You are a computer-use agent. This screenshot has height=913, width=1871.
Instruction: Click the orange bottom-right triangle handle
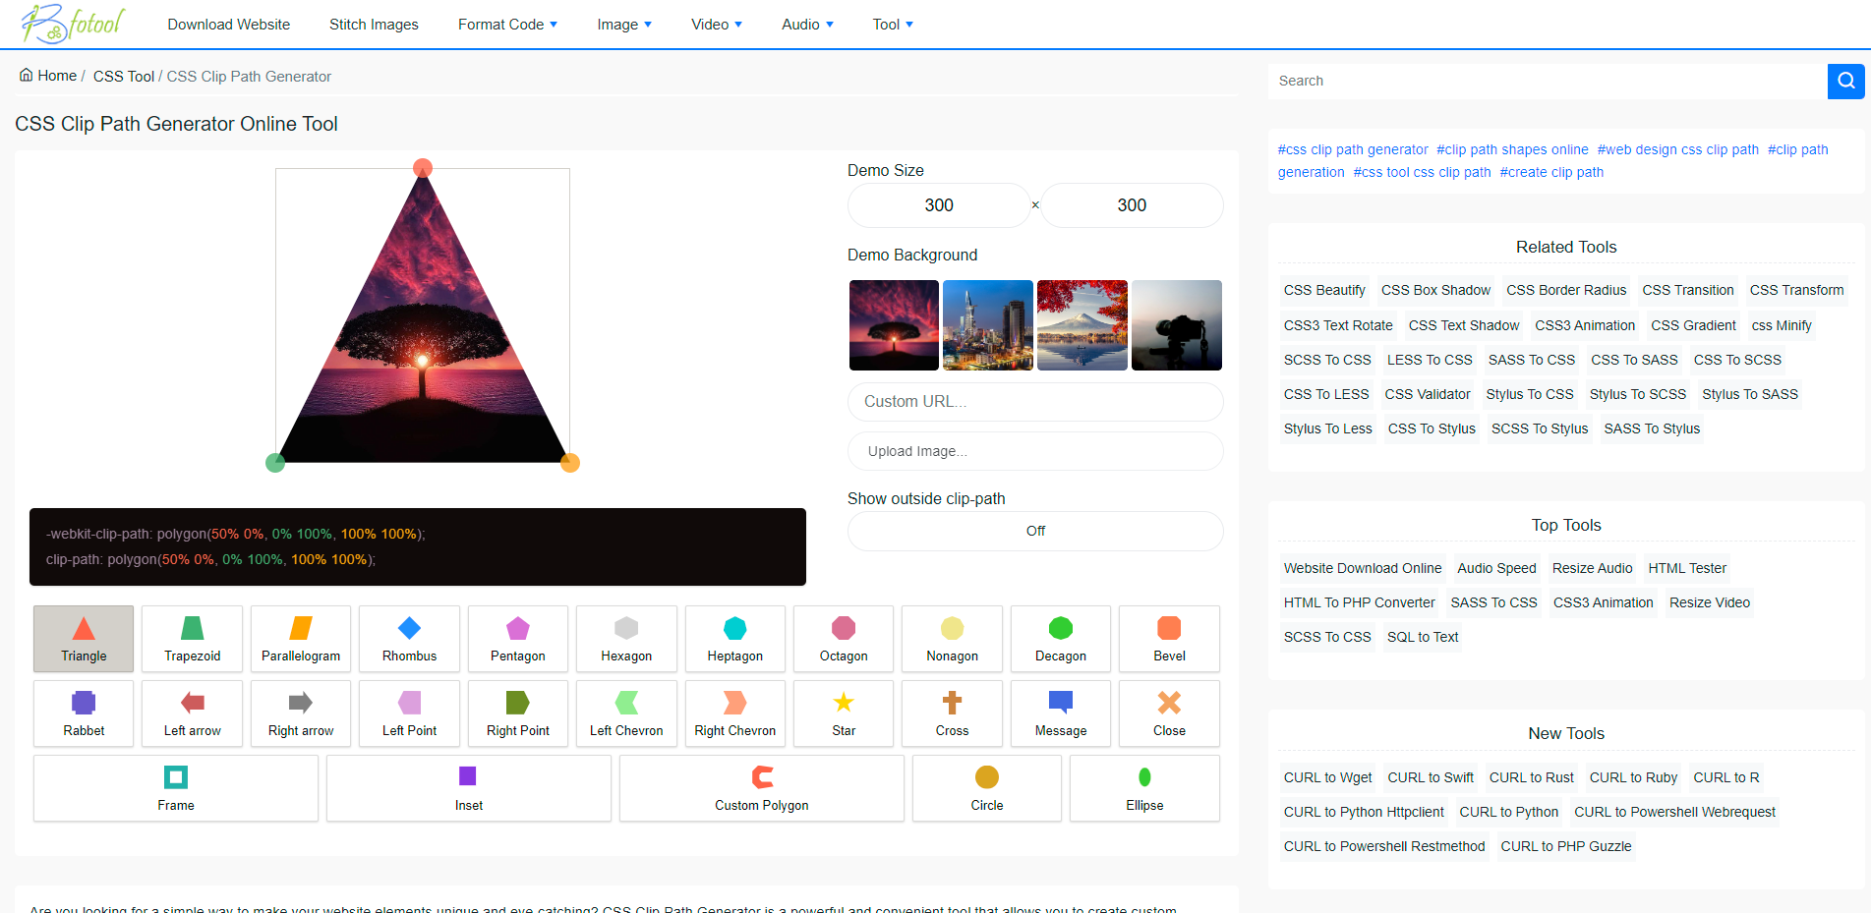pos(569,463)
